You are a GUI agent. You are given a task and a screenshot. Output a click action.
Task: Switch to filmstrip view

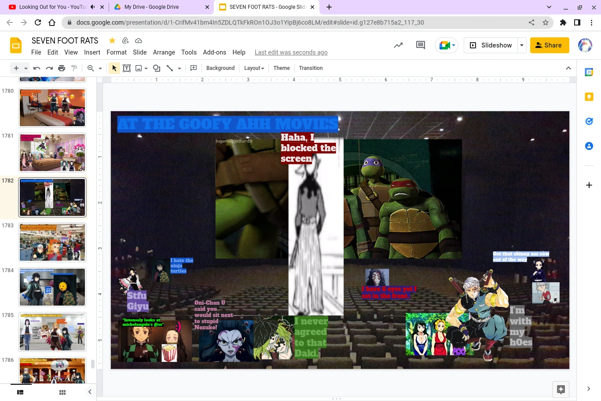coord(20,392)
